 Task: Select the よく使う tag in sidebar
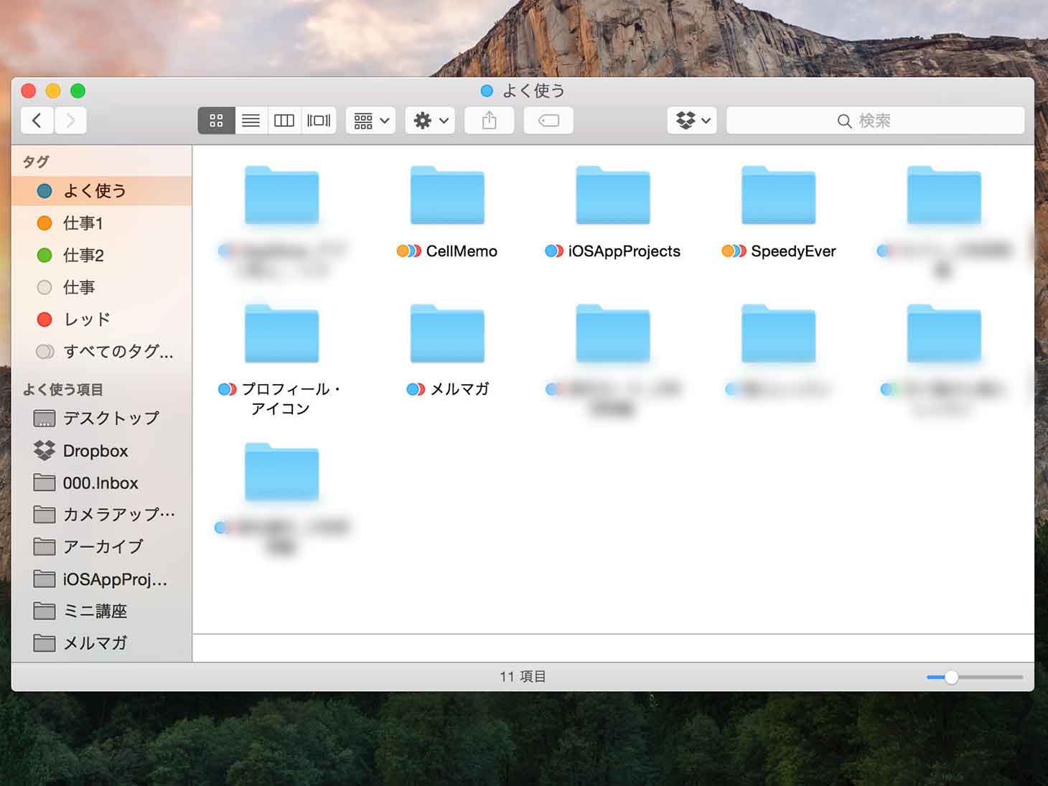[x=102, y=191]
